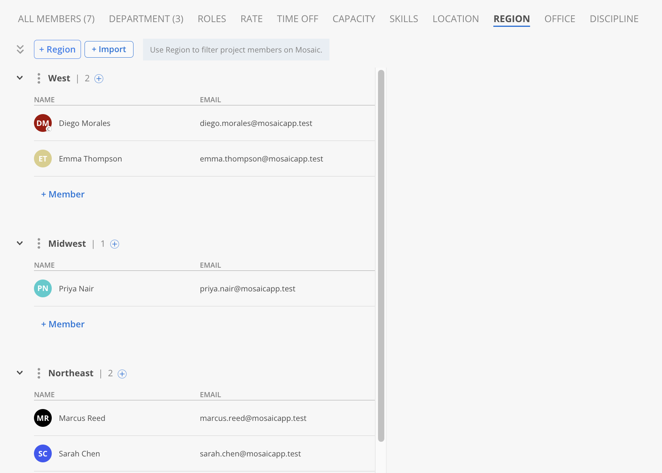Click diego.morales@mosaicapp.test email

coord(256,123)
